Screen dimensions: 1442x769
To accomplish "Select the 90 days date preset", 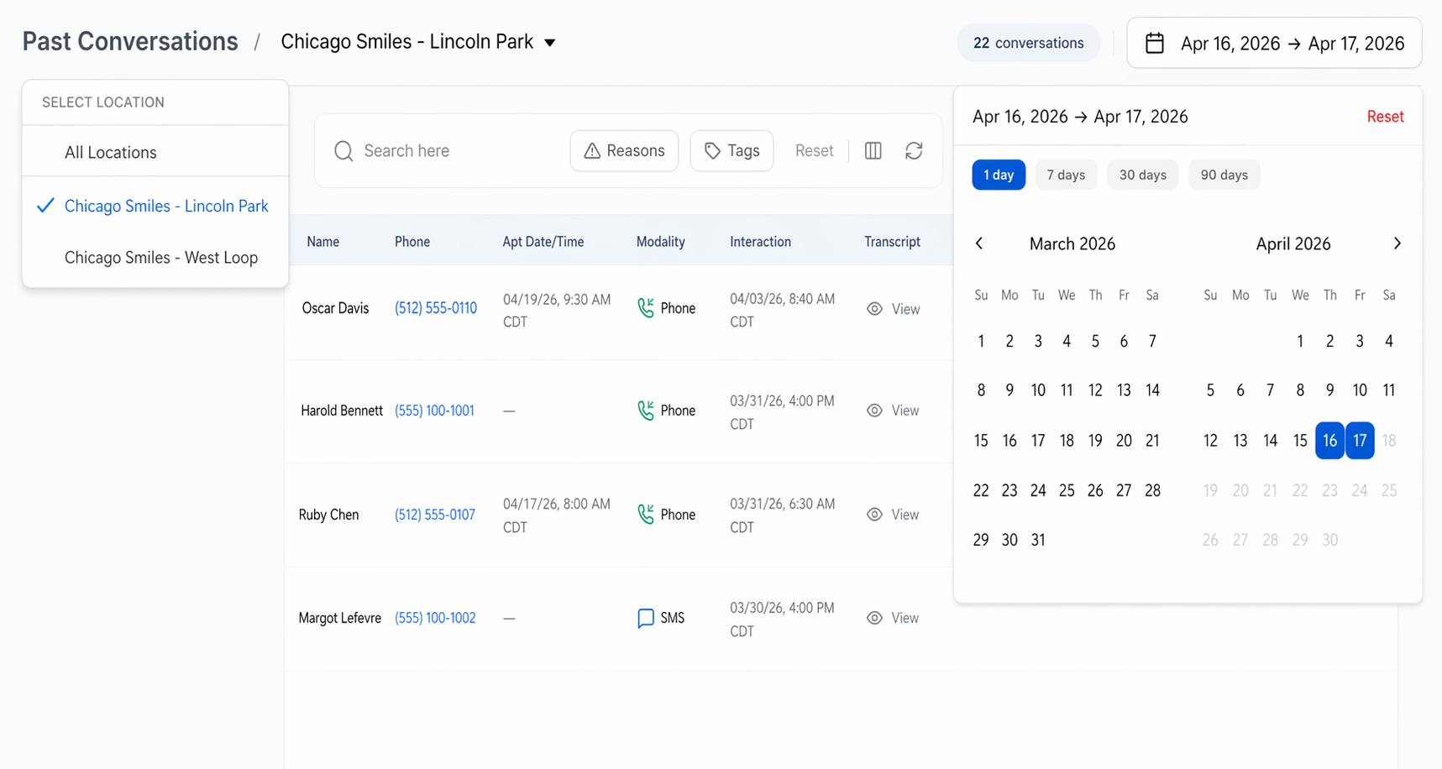I will pos(1224,175).
